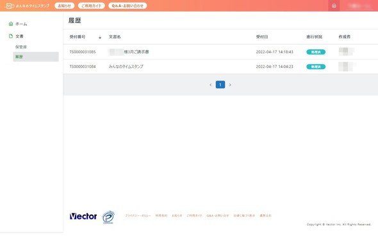Open Q&A・お問い合わせ in the header
Image resolution: width=378 pixels, height=251 pixels.
[x=127, y=6]
